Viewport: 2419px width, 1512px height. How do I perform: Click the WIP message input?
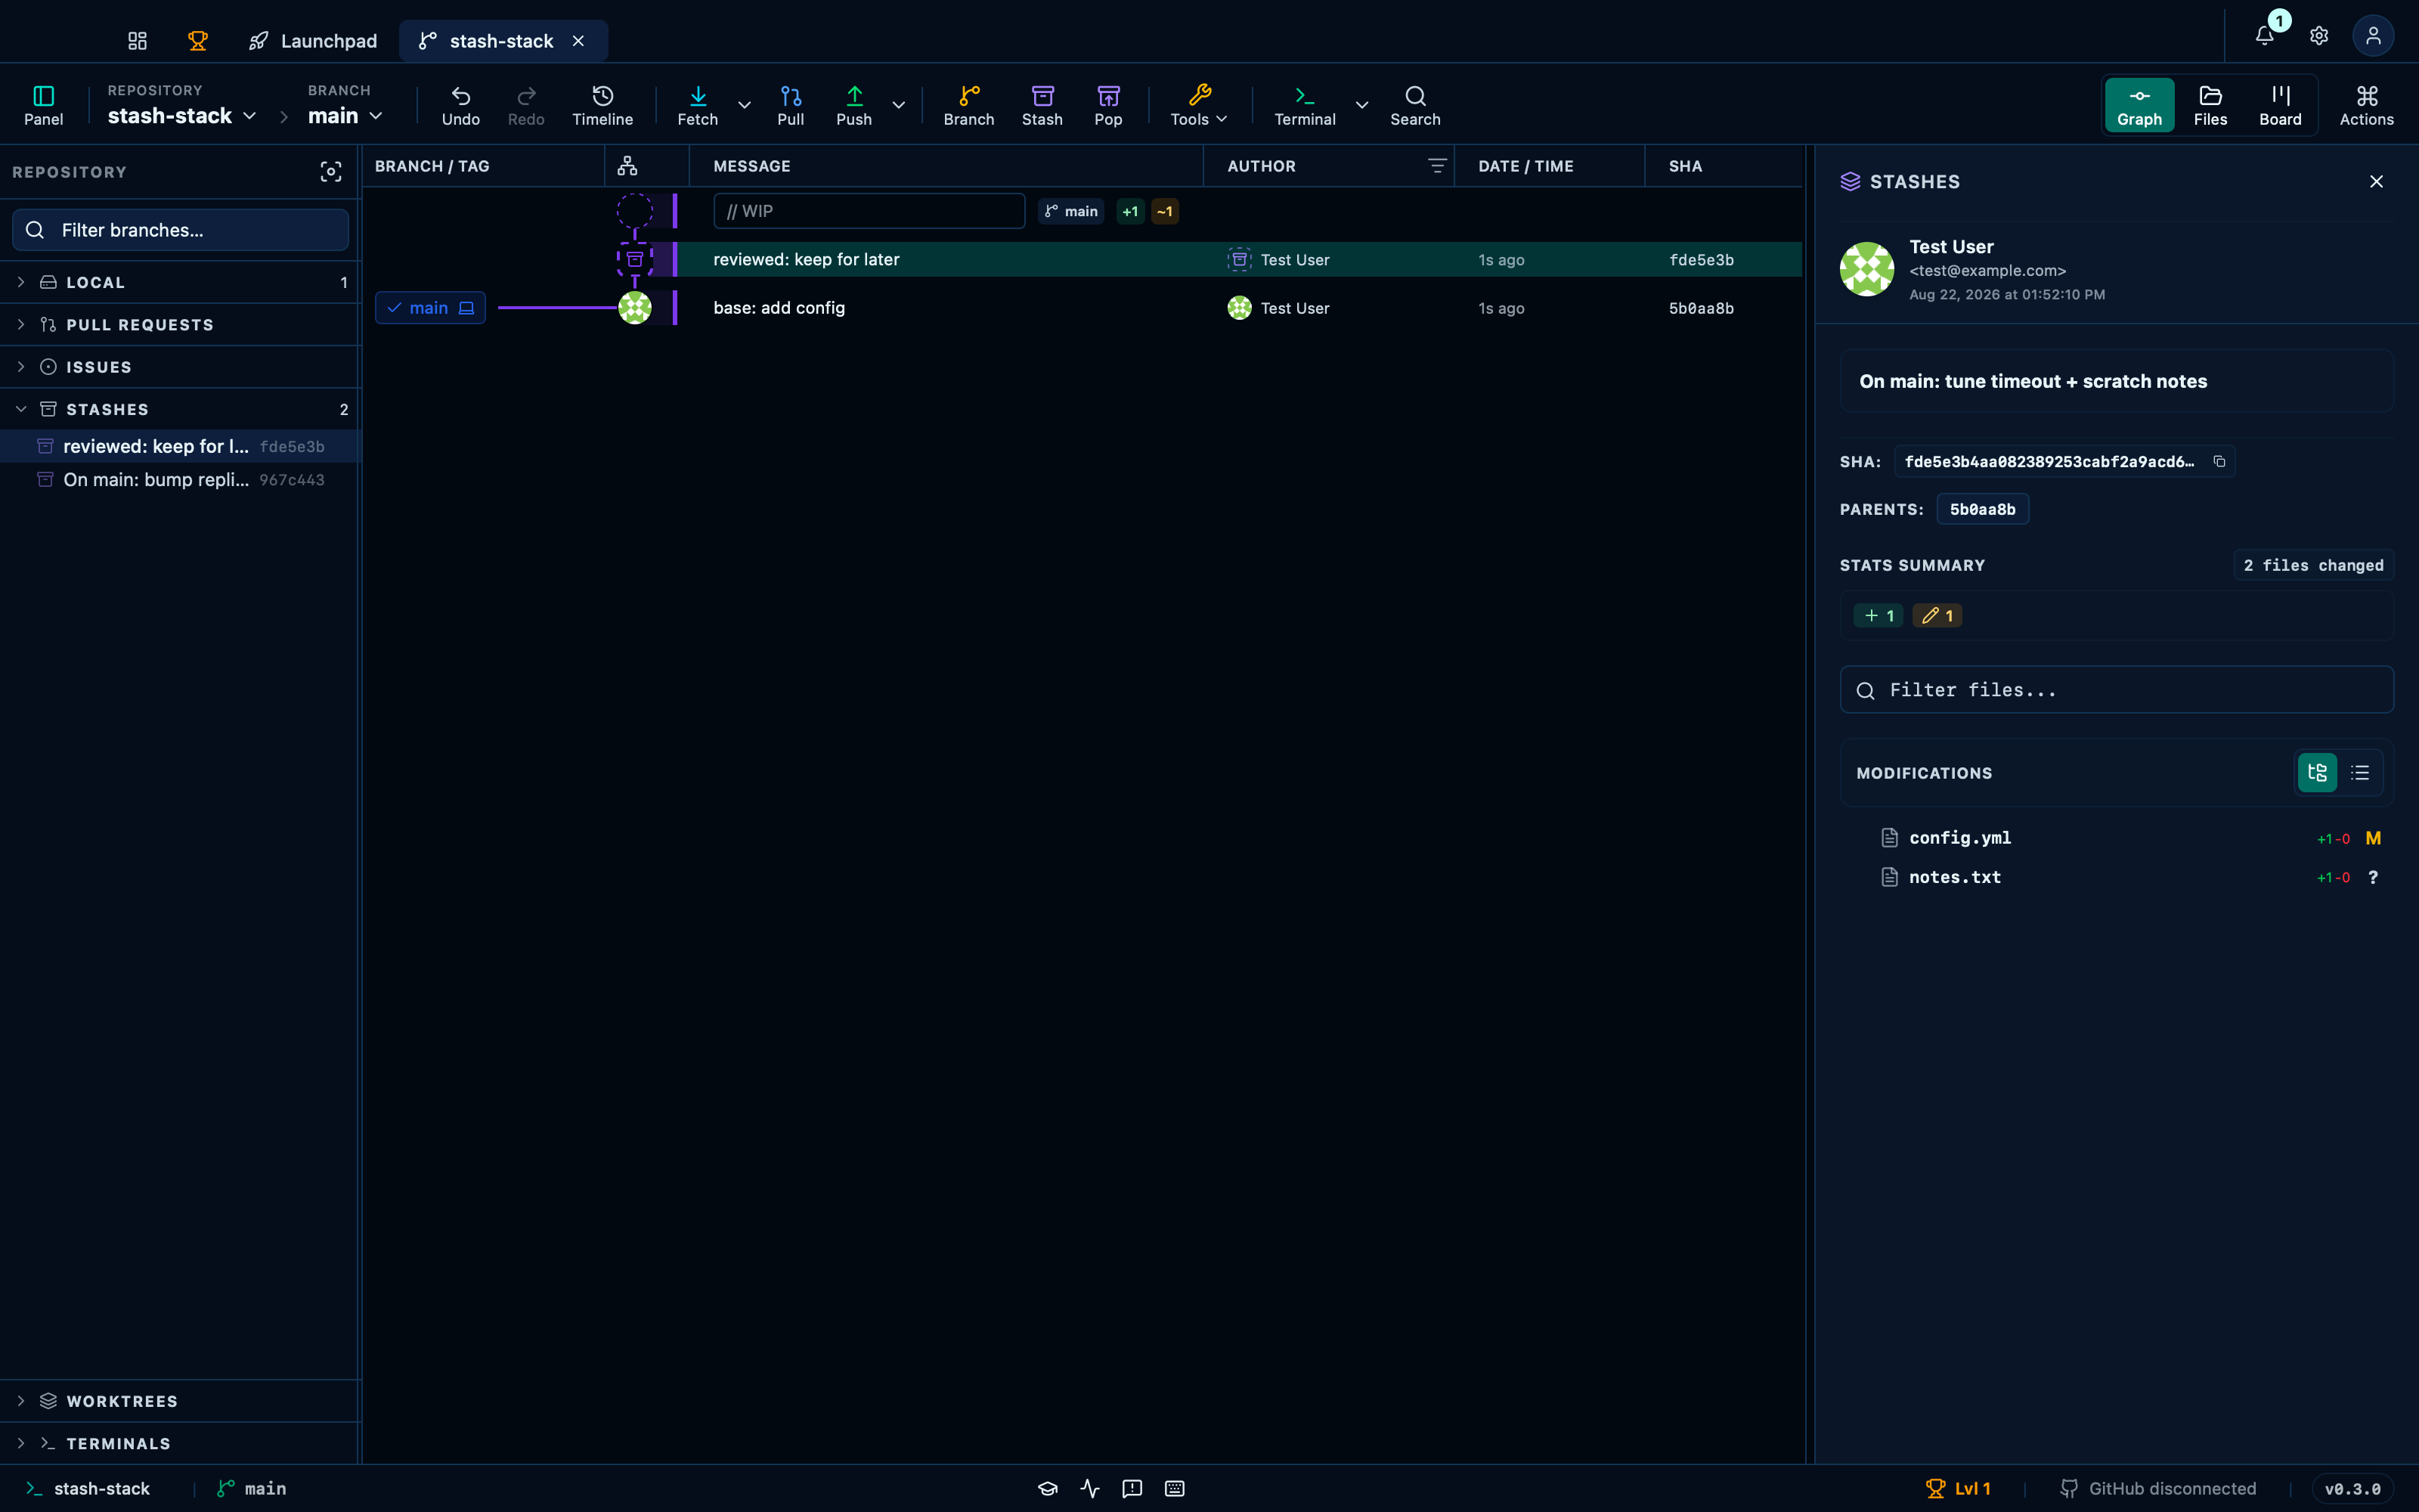[x=869, y=211]
